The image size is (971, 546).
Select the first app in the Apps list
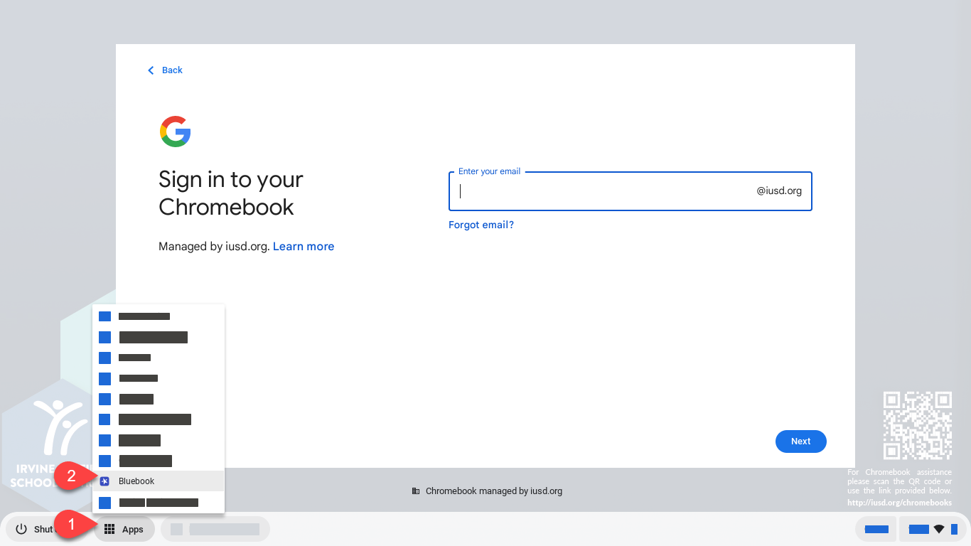(144, 316)
